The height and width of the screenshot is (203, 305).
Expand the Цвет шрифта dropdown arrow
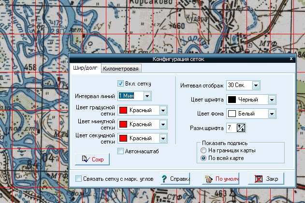[272, 100]
